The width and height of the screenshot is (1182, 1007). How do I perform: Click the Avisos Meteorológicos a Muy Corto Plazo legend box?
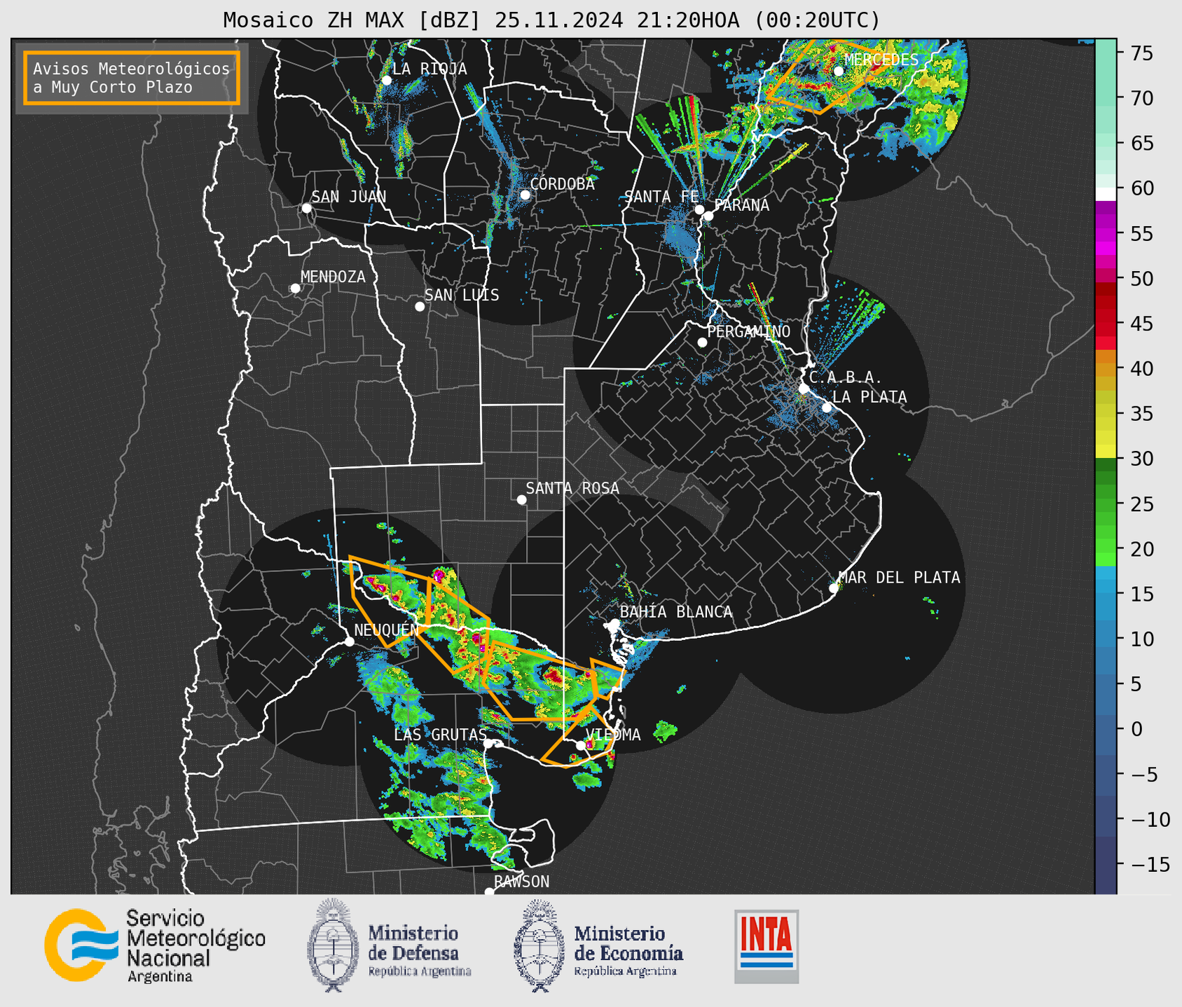point(132,78)
